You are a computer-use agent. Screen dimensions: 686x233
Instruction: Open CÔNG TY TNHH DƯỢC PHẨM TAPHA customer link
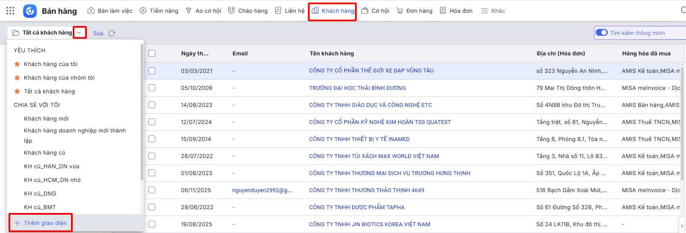(357, 207)
